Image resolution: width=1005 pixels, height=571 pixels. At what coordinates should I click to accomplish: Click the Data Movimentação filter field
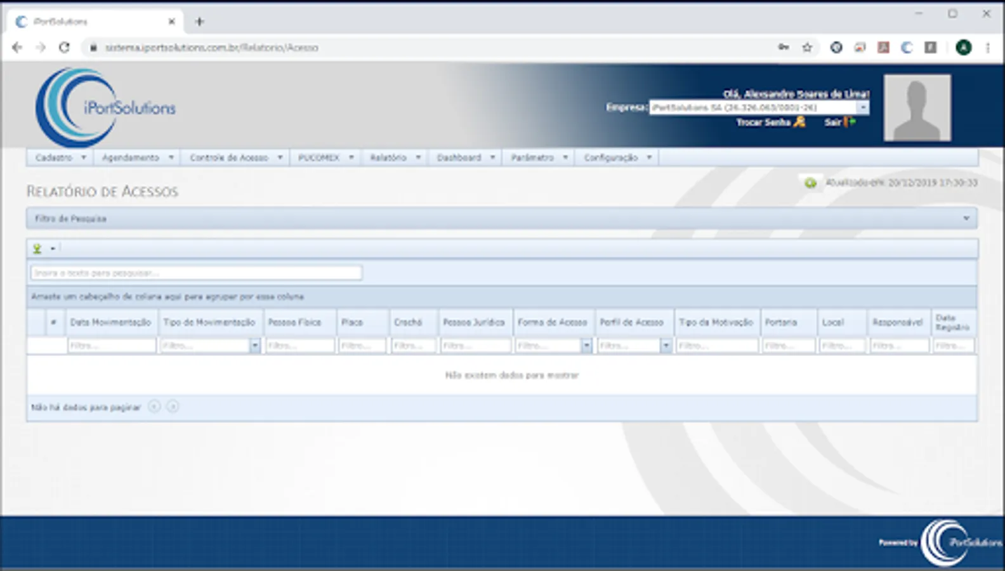click(112, 346)
